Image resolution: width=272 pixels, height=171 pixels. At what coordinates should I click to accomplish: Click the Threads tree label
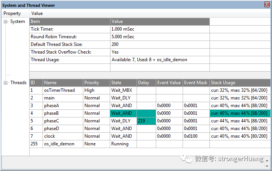click(18, 83)
